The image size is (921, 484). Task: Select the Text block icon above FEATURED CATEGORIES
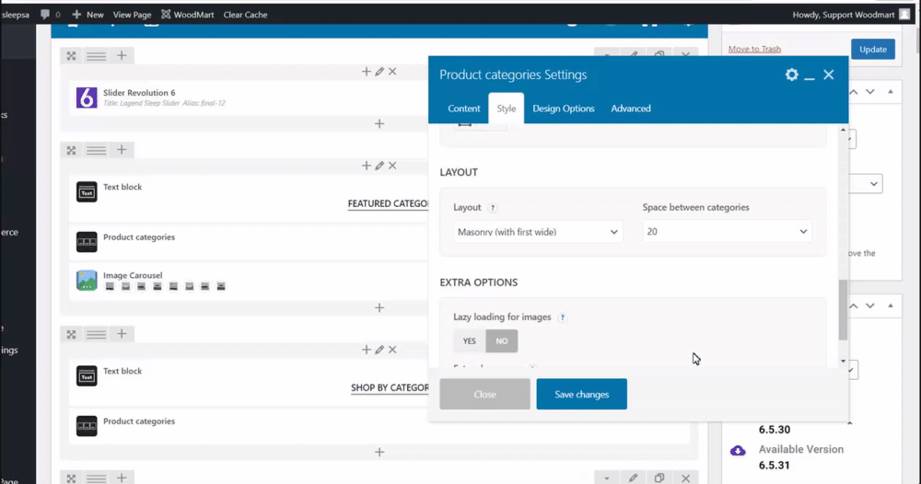pyautogui.click(x=87, y=191)
